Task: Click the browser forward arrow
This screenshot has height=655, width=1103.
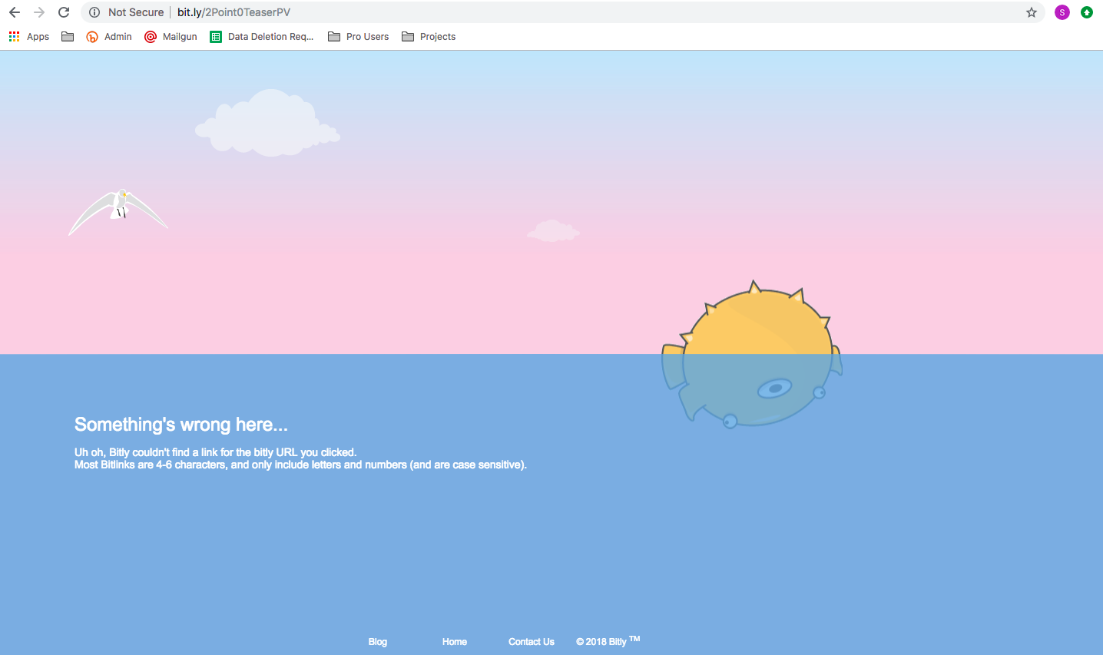Action: tap(39, 12)
